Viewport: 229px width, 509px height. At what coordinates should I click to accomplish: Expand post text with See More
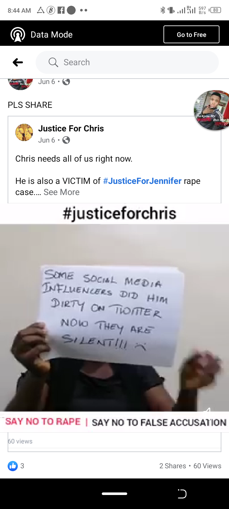61,192
